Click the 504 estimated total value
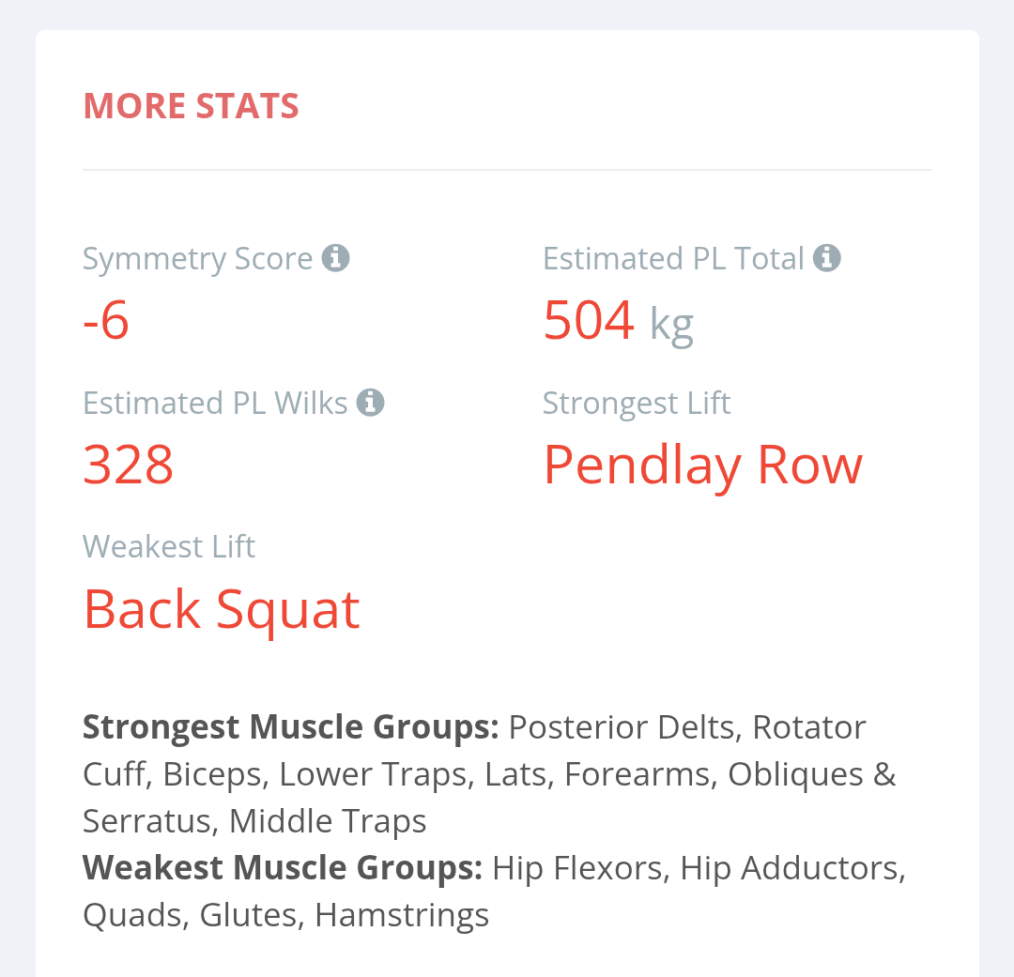 589,320
